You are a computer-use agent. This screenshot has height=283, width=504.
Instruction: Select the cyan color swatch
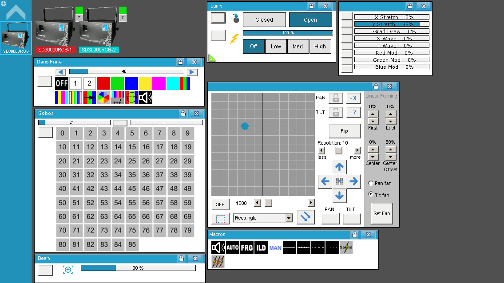(173, 83)
